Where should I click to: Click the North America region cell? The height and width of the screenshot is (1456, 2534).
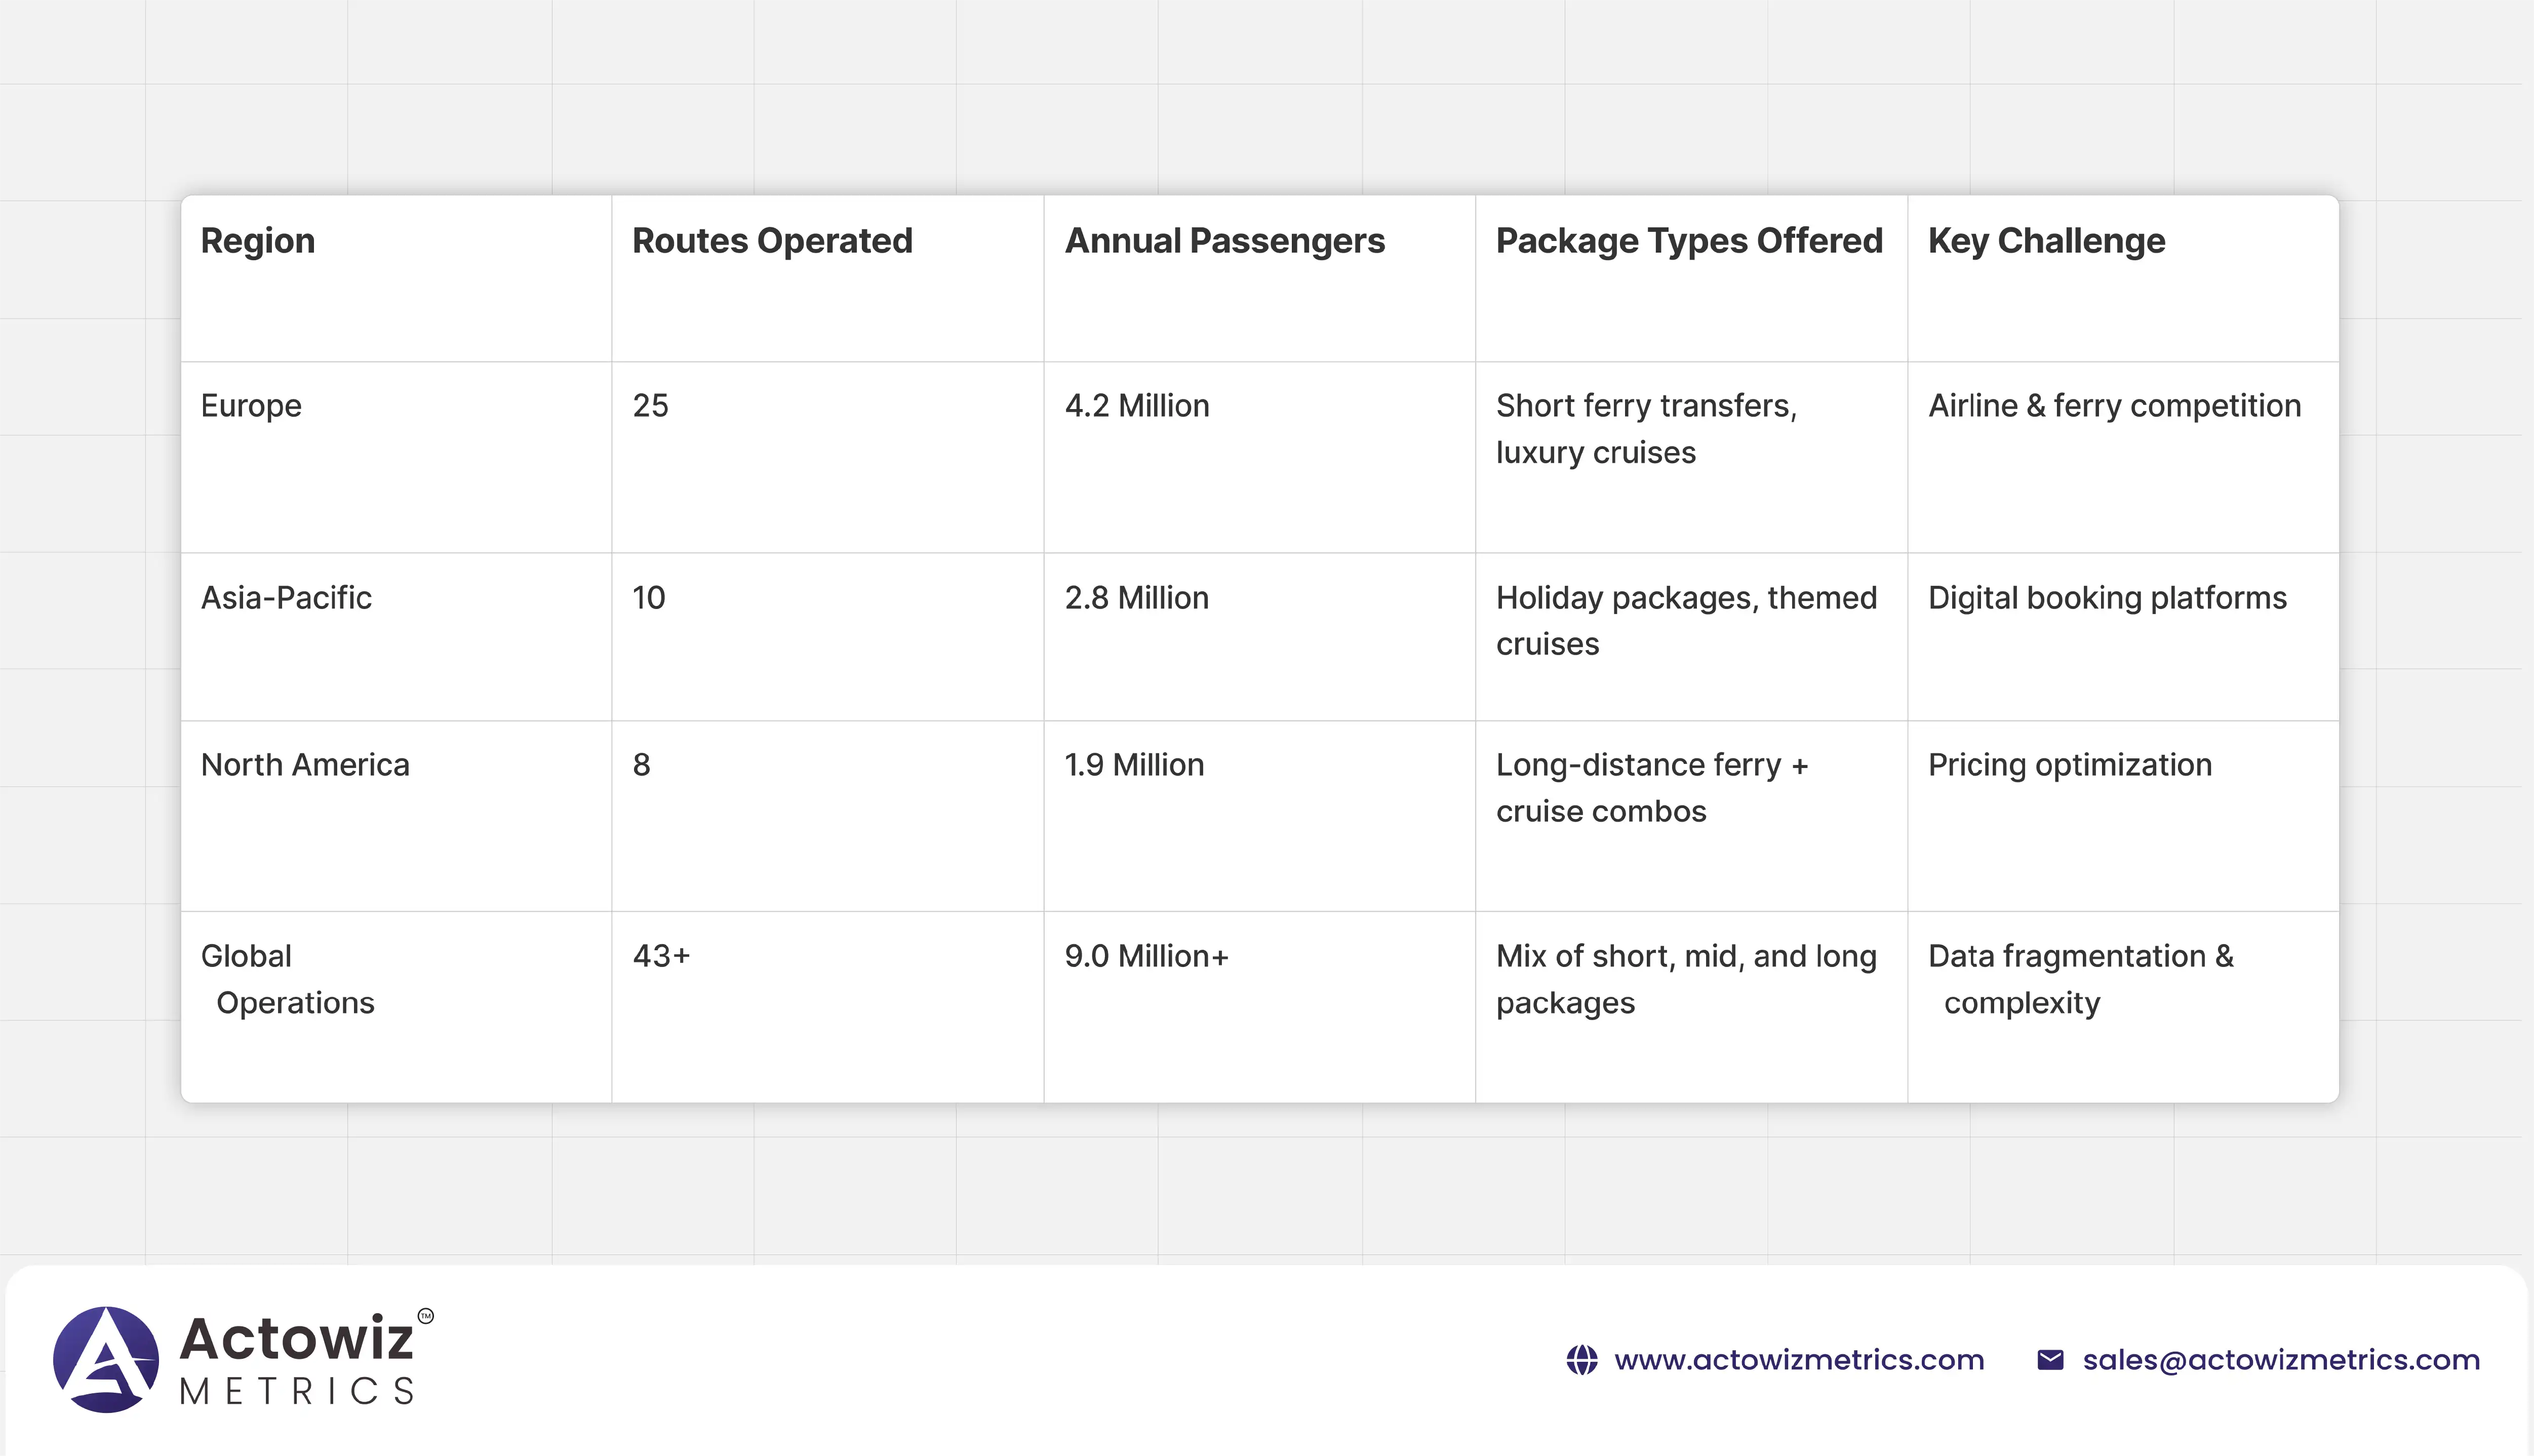point(305,765)
